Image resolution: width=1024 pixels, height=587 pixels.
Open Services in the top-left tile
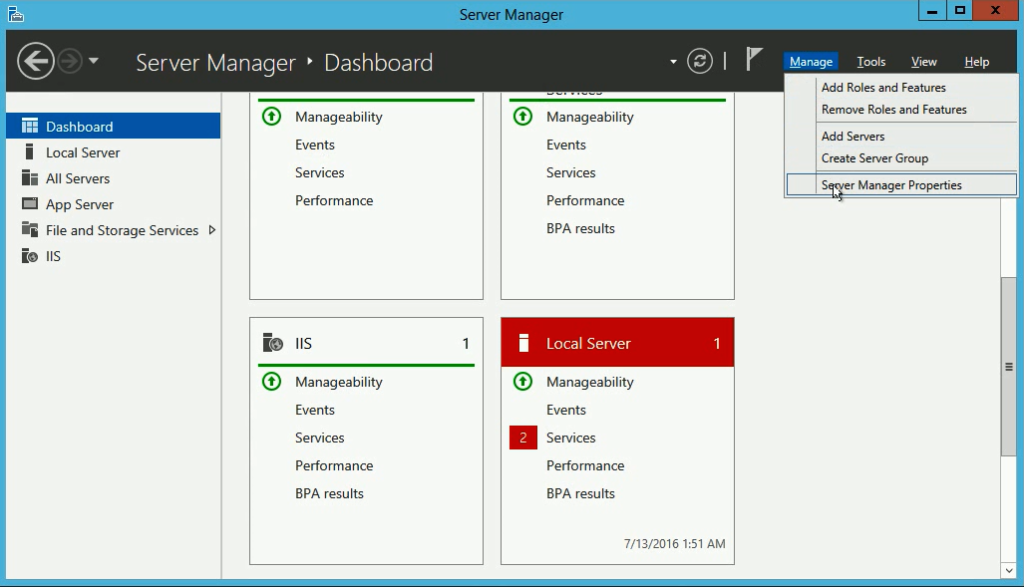(x=319, y=173)
